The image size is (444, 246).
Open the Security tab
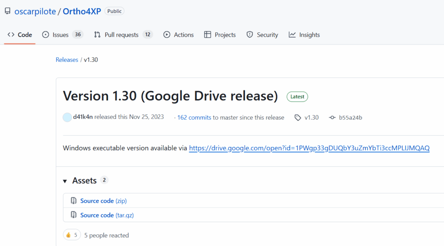pyautogui.click(x=262, y=35)
